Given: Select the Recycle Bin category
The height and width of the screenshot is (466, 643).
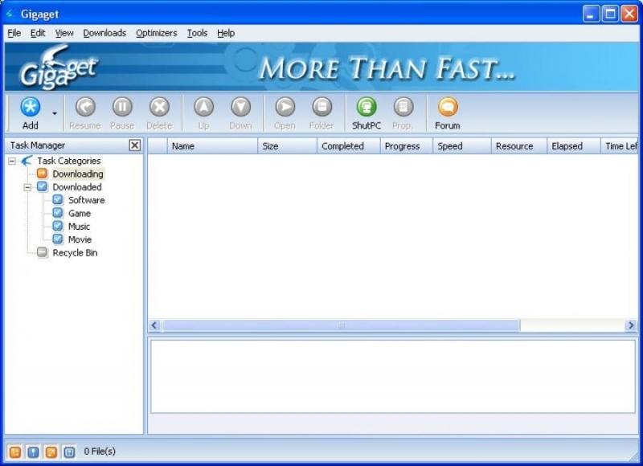Looking at the screenshot, I should (x=75, y=252).
